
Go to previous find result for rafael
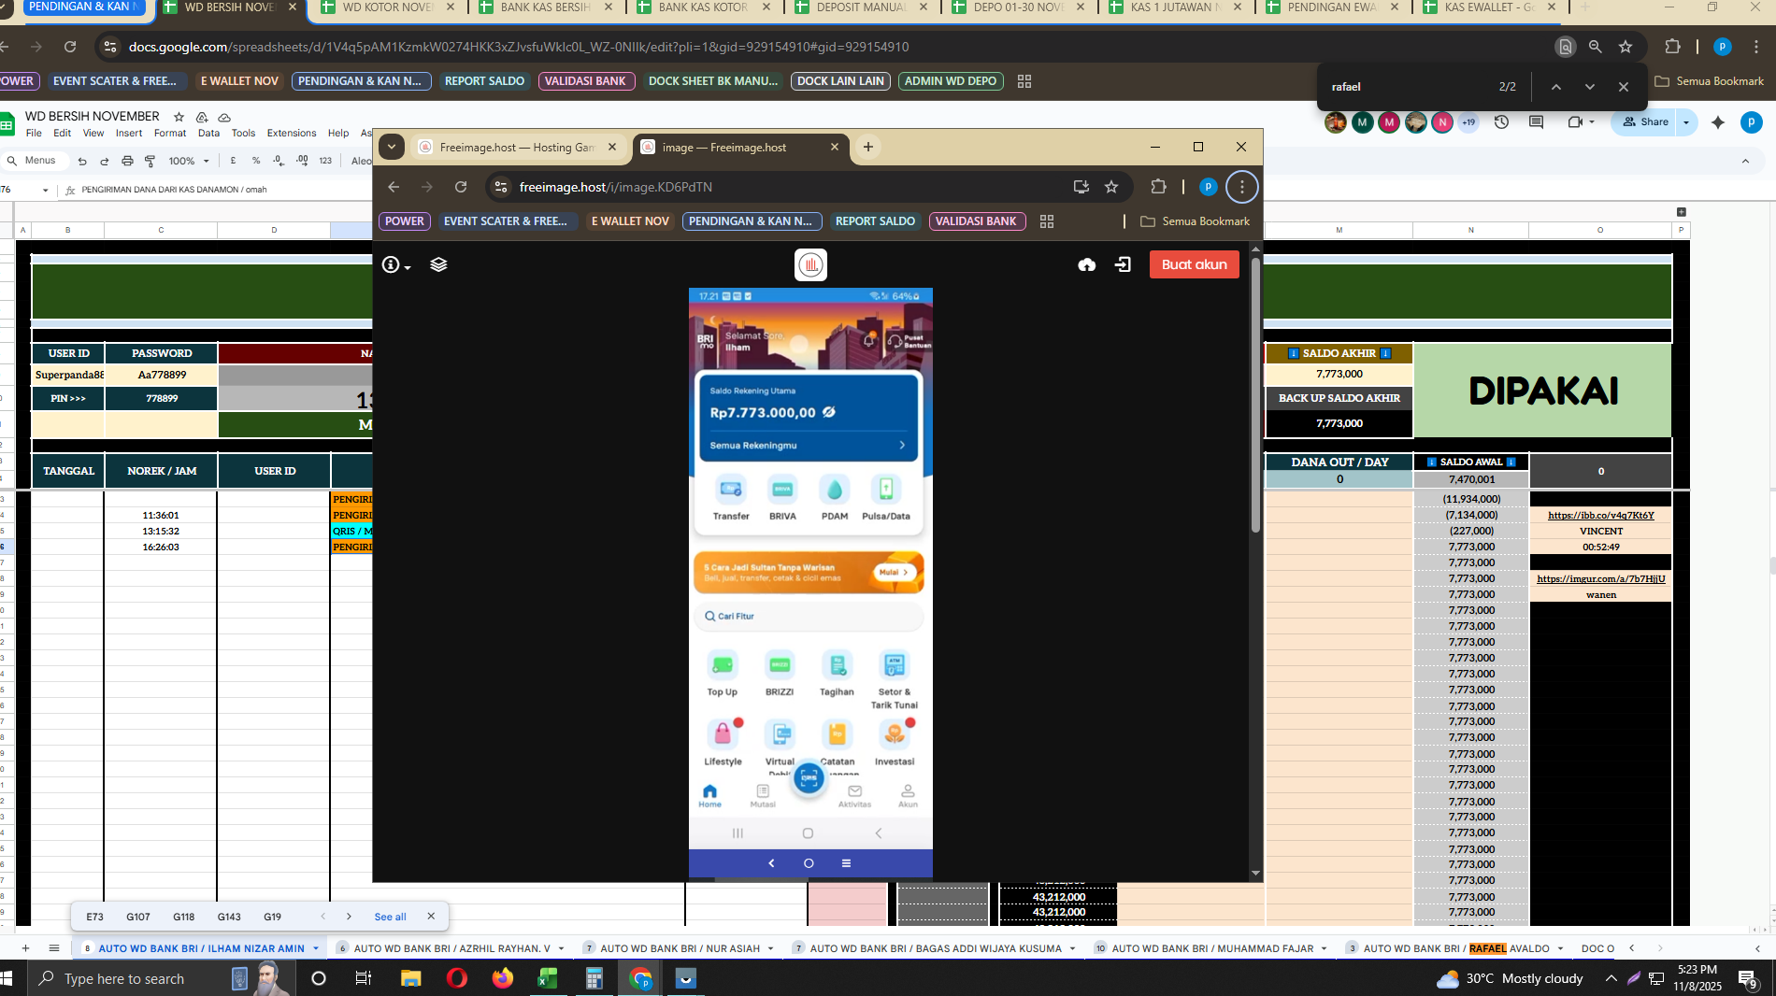click(1556, 87)
